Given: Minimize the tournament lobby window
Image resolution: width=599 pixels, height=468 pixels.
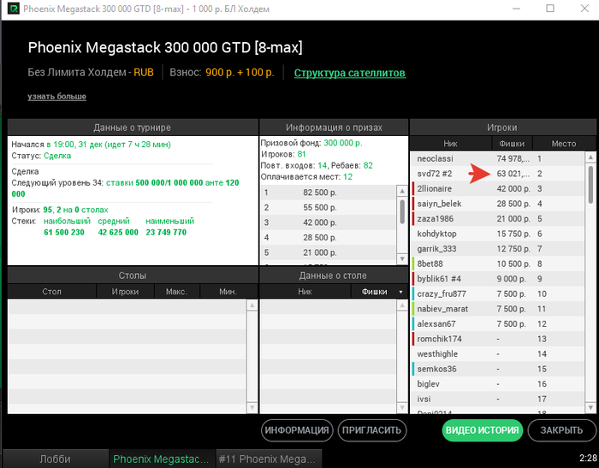Looking at the screenshot, I should 517,9.
